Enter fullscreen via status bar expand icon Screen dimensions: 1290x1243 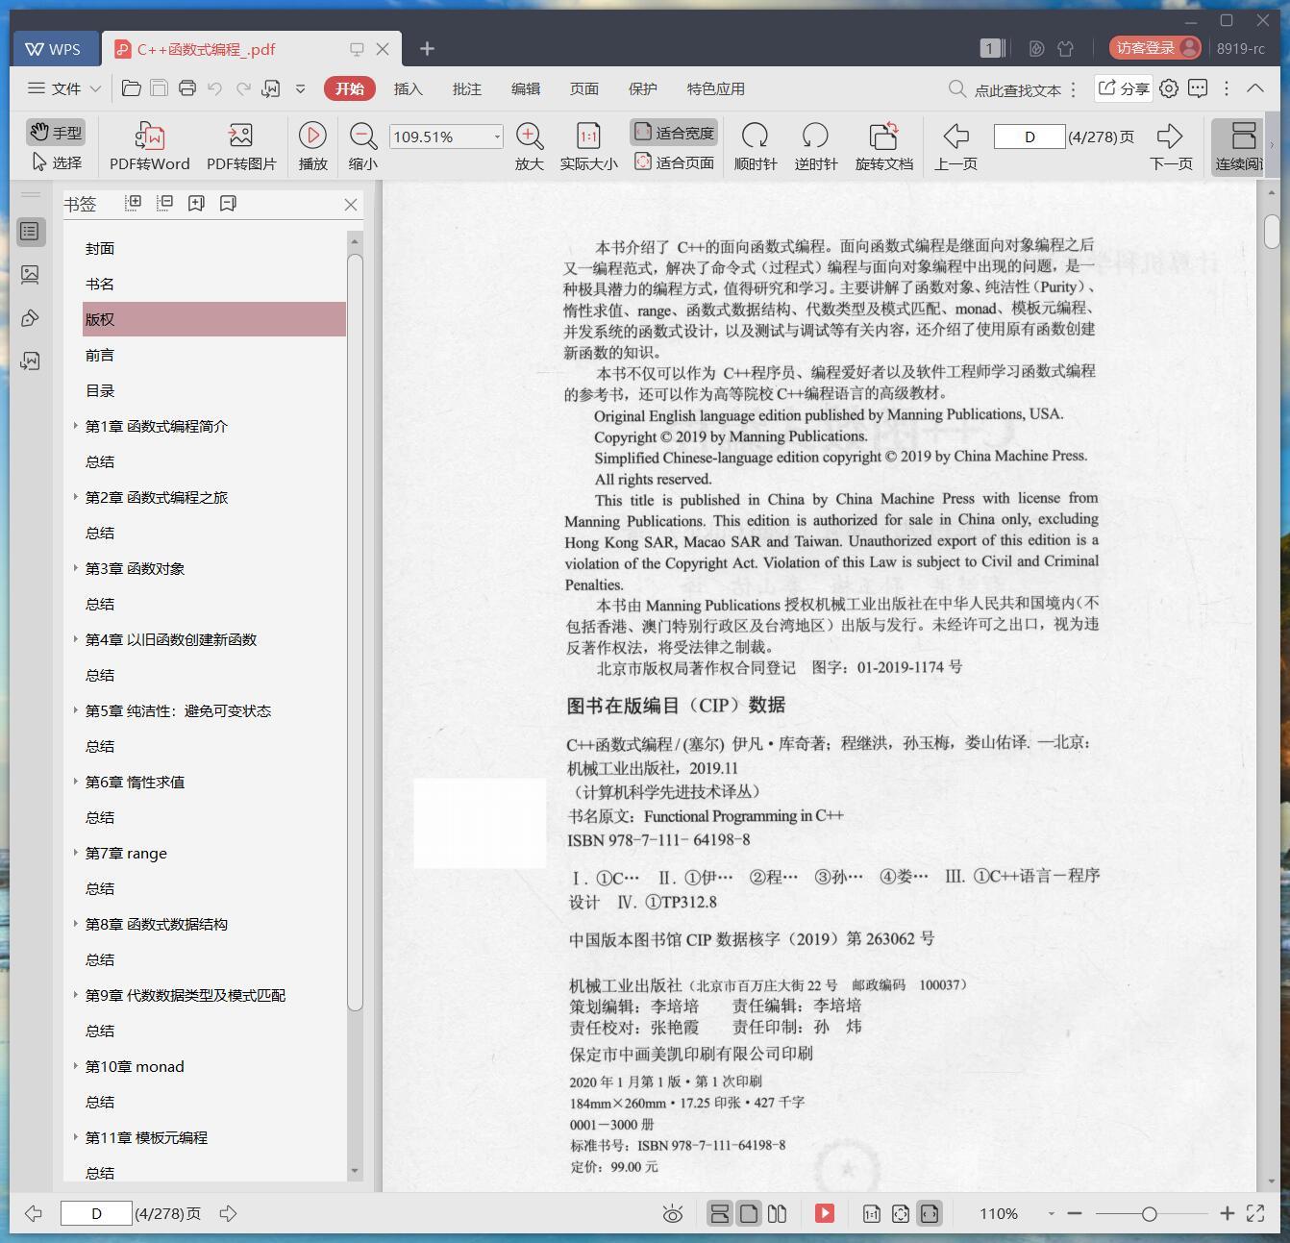point(1255,1213)
